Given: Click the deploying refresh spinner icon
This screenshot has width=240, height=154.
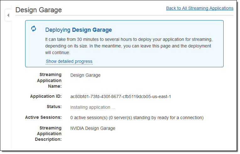Looking at the screenshot, I should coord(34,29).
